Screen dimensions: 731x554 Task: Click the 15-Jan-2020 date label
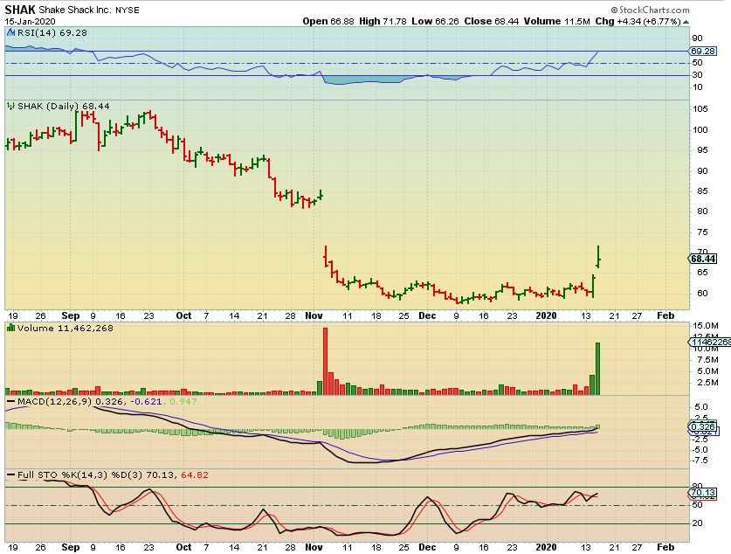pyautogui.click(x=29, y=21)
